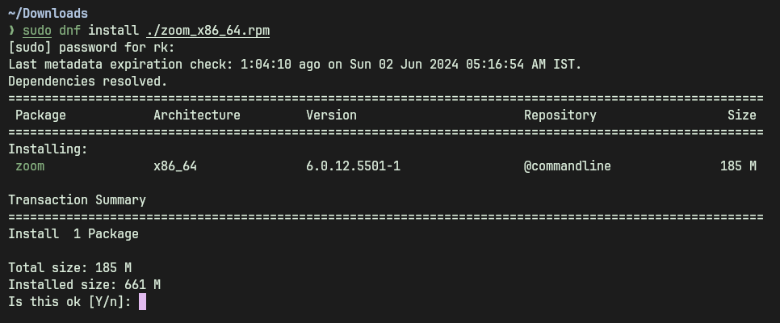Click the Repository column header
Image resolution: width=780 pixels, height=323 pixels.
[x=560, y=115]
